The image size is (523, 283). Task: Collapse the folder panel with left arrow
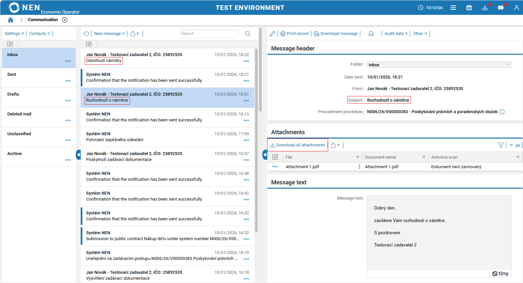[x=78, y=154]
